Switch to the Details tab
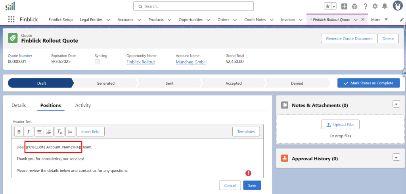This screenshot has width=406, height=194. click(19, 105)
